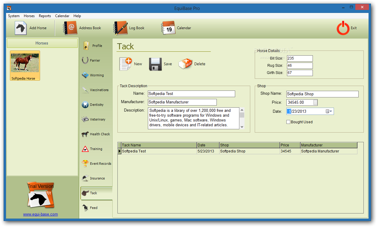This screenshot has height=227, width=377.
Task: Open the System menu
Action: [x=14, y=16]
